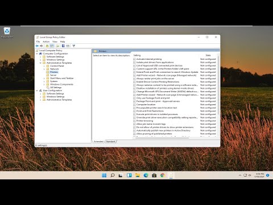Select 'Only use Package Point and print' setting
The width and height of the screenshot is (273, 205).
pyautogui.click(x=153, y=98)
